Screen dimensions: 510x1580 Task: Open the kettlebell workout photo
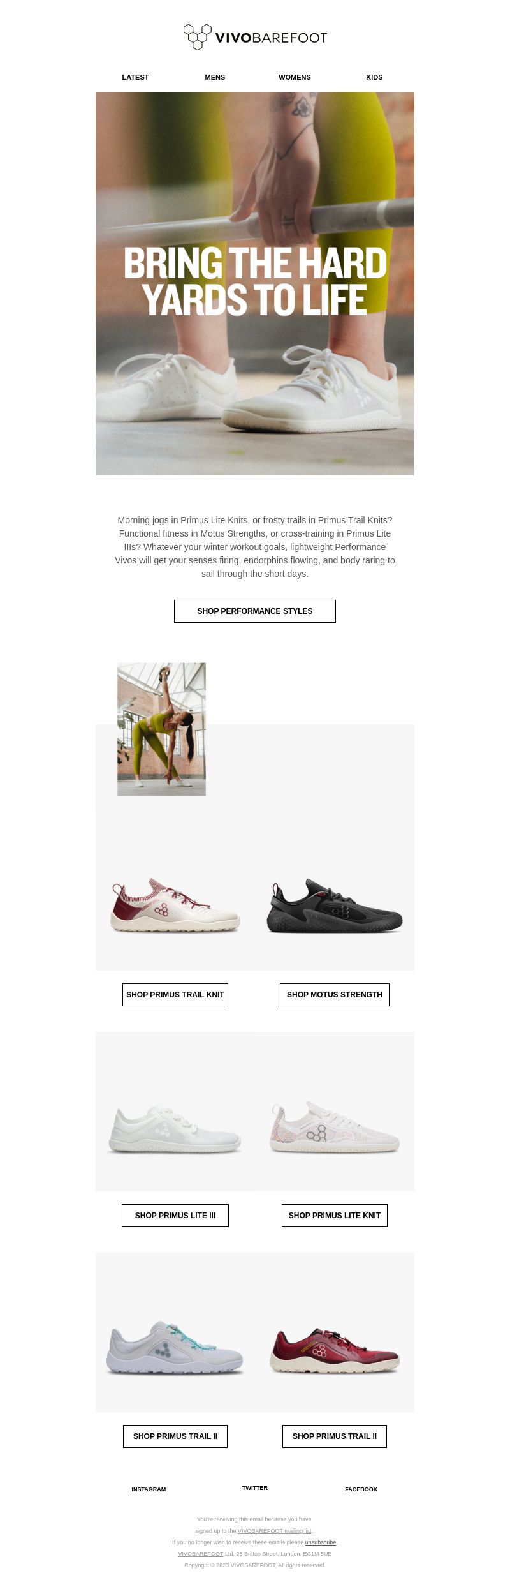pyautogui.click(x=162, y=729)
